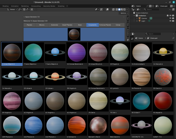
Task: Collapse the Collection tree row
Action: coord(134,15)
